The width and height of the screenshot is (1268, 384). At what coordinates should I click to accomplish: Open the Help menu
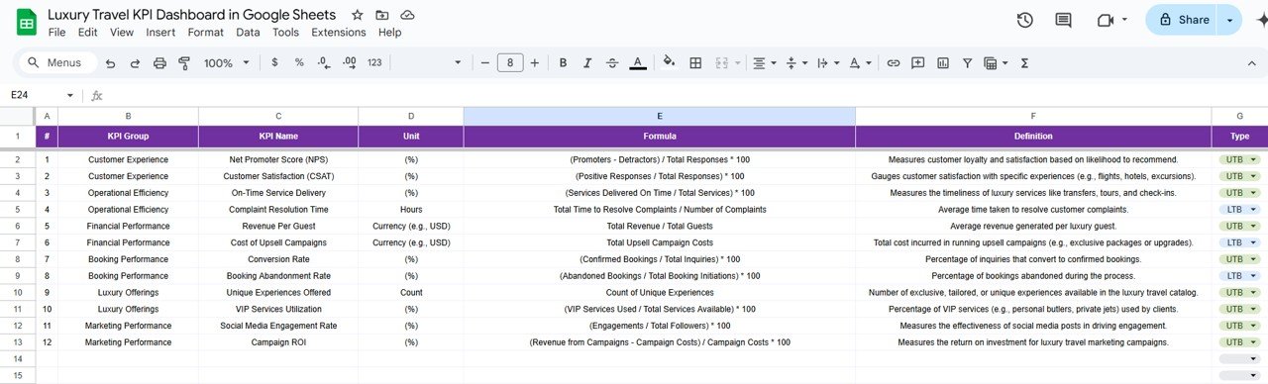click(390, 33)
